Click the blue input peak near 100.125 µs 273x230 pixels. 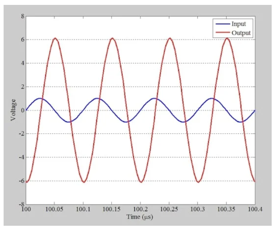click(97, 99)
